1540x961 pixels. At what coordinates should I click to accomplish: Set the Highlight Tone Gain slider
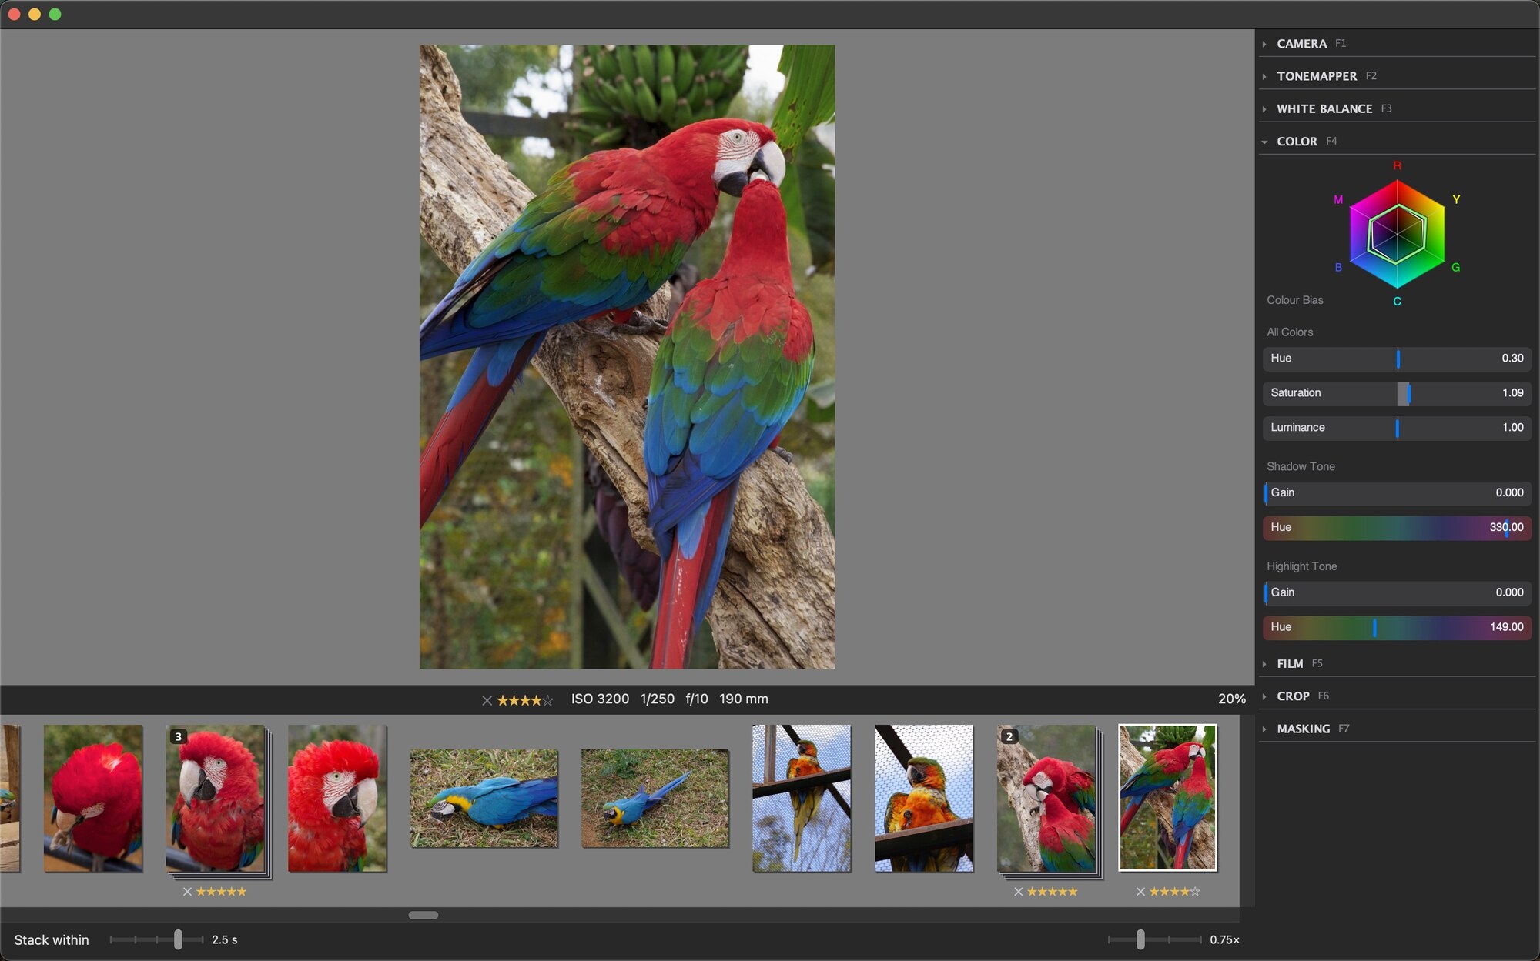(1397, 592)
